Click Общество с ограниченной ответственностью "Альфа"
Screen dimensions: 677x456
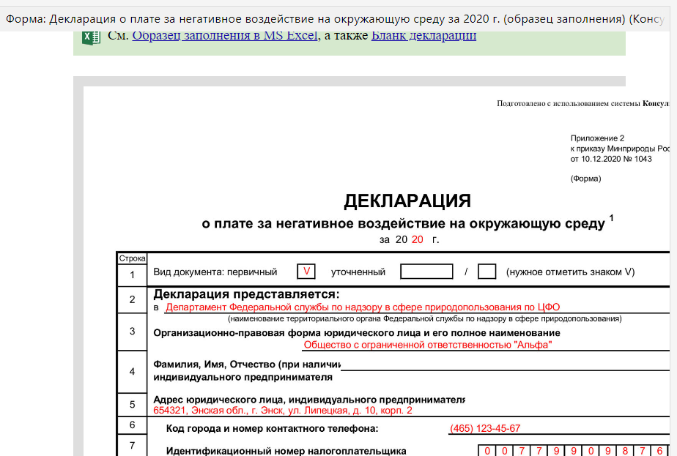pyautogui.click(x=427, y=345)
